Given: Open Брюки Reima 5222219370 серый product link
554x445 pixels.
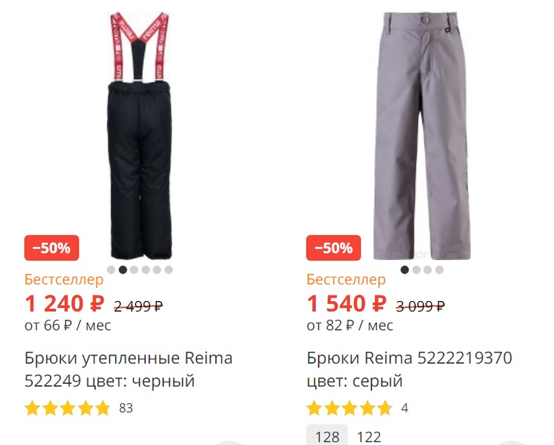Looking at the screenshot, I should coord(409,369).
